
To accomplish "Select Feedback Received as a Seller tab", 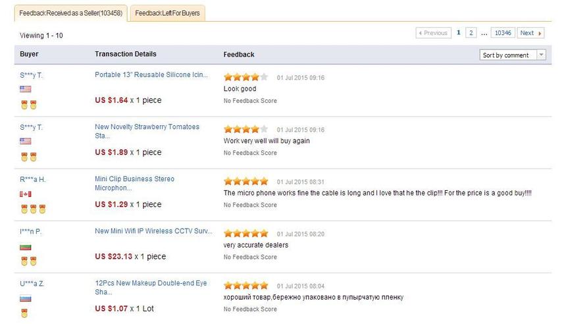I will (70, 13).
